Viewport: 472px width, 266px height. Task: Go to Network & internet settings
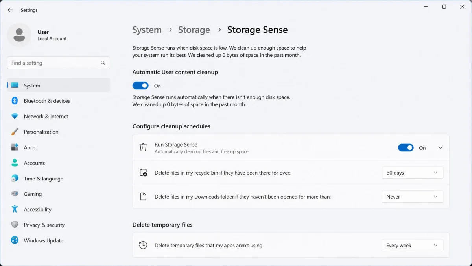[59, 116]
